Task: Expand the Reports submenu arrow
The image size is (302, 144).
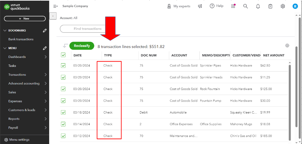Action: (45, 119)
